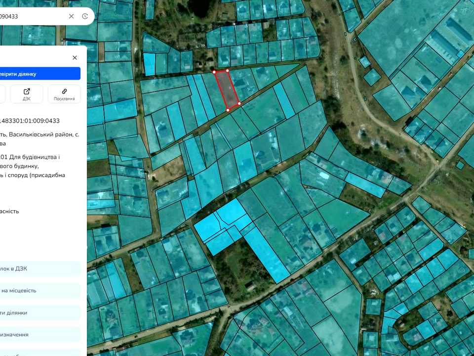The height and width of the screenshot is (356, 474).
Task: Close the parcel info panel
Action: pyautogui.click(x=75, y=57)
